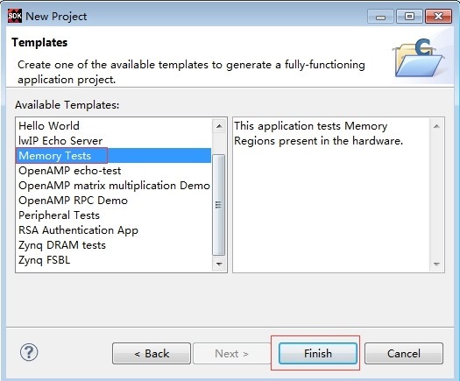This screenshot has width=460, height=381.
Task: Minimize the New Project dialog
Action: (380, 17)
